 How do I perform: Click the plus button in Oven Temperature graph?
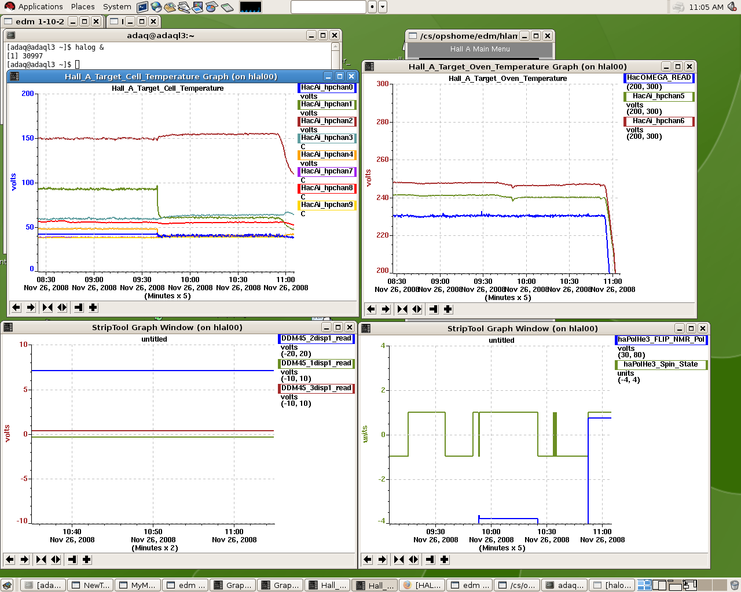(448, 309)
